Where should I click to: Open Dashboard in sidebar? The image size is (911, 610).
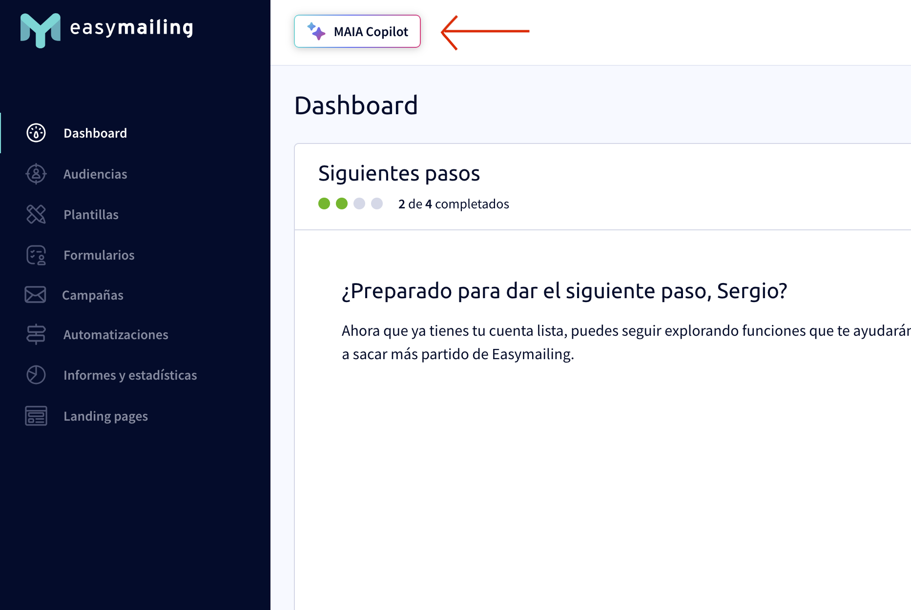coord(95,133)
